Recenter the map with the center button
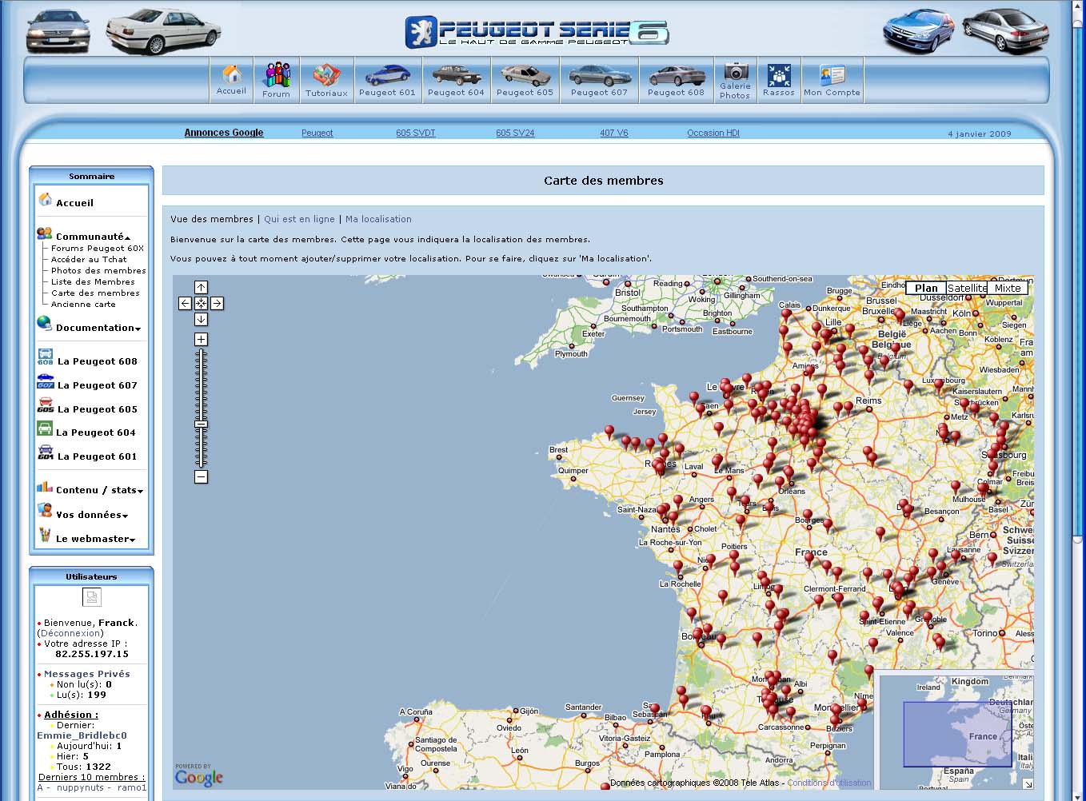 tap(201, 303)
